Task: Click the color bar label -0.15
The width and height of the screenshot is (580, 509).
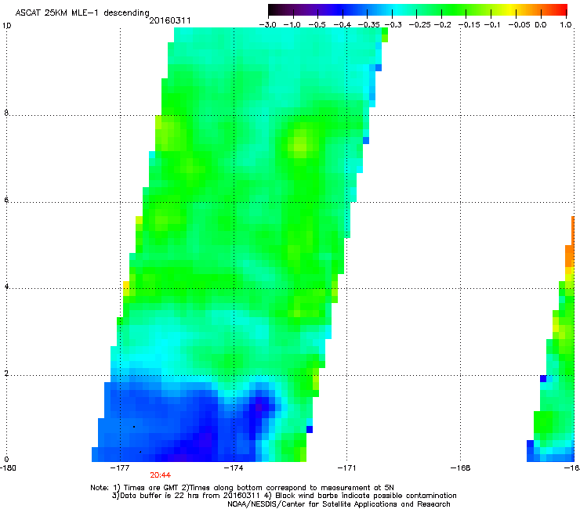Action: pyautogui.click(x=469, y=25)
